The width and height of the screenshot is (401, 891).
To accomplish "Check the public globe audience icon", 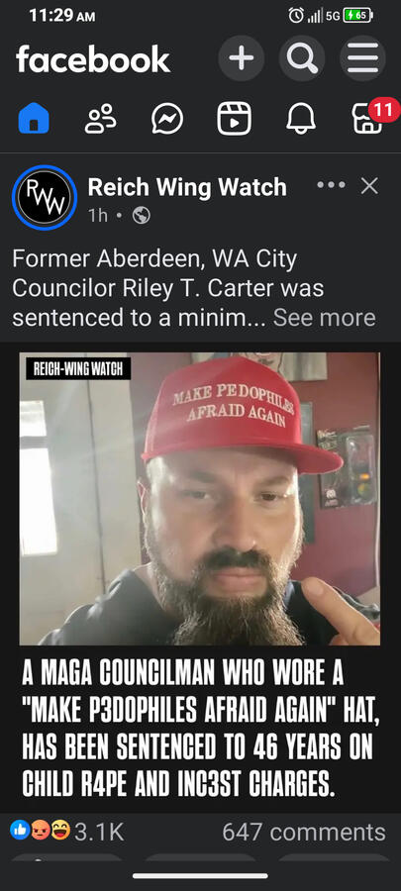I will [142, 216].
